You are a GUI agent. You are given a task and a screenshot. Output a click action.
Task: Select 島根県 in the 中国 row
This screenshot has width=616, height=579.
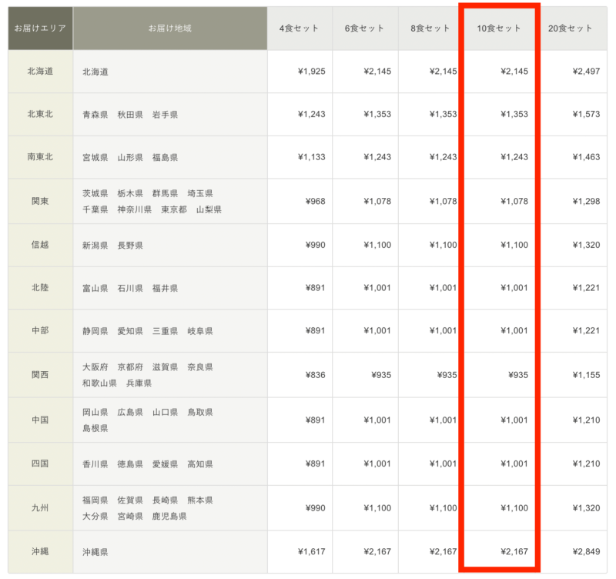coord(95,428)
